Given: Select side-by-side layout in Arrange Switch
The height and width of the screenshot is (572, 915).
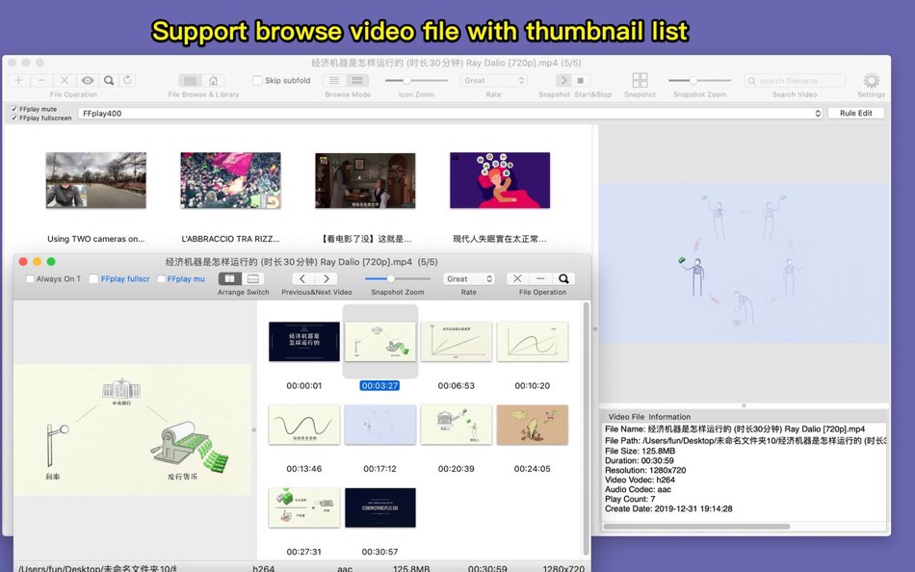Looking at the screenshot, I should point(230,279).
